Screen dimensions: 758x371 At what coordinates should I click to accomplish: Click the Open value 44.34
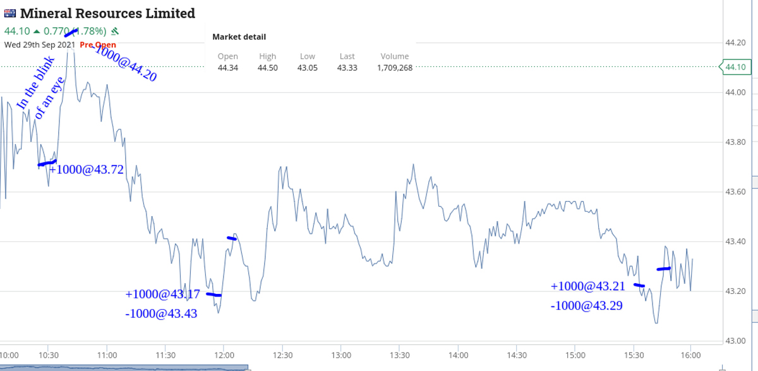[227, 68]
